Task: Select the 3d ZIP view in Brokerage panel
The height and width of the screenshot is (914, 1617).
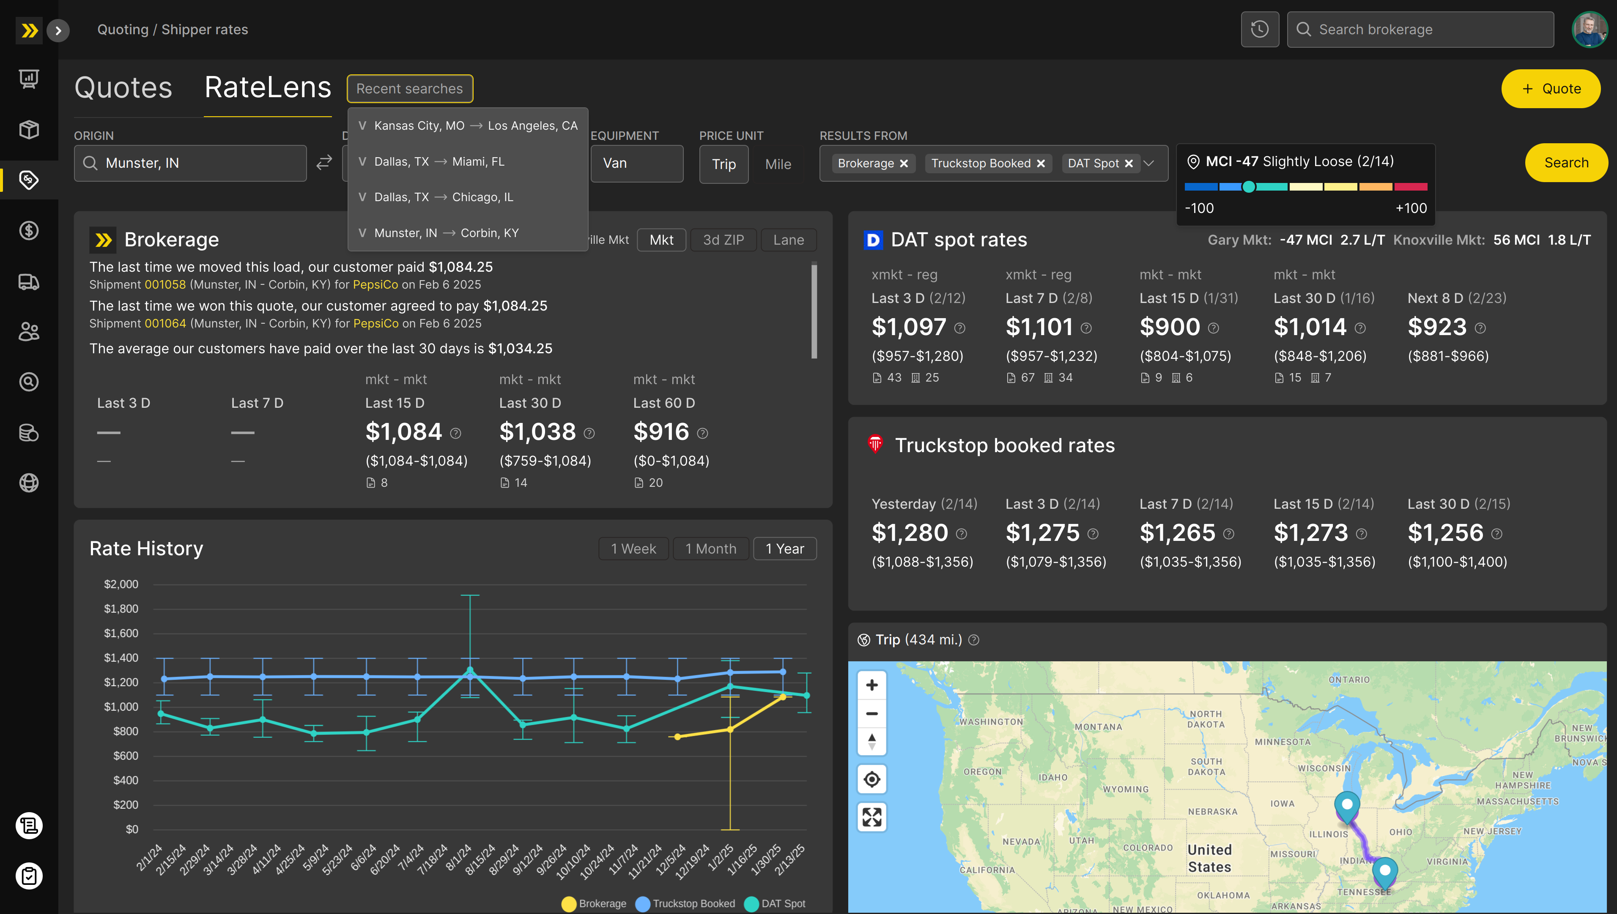Action: click(723, 239)
